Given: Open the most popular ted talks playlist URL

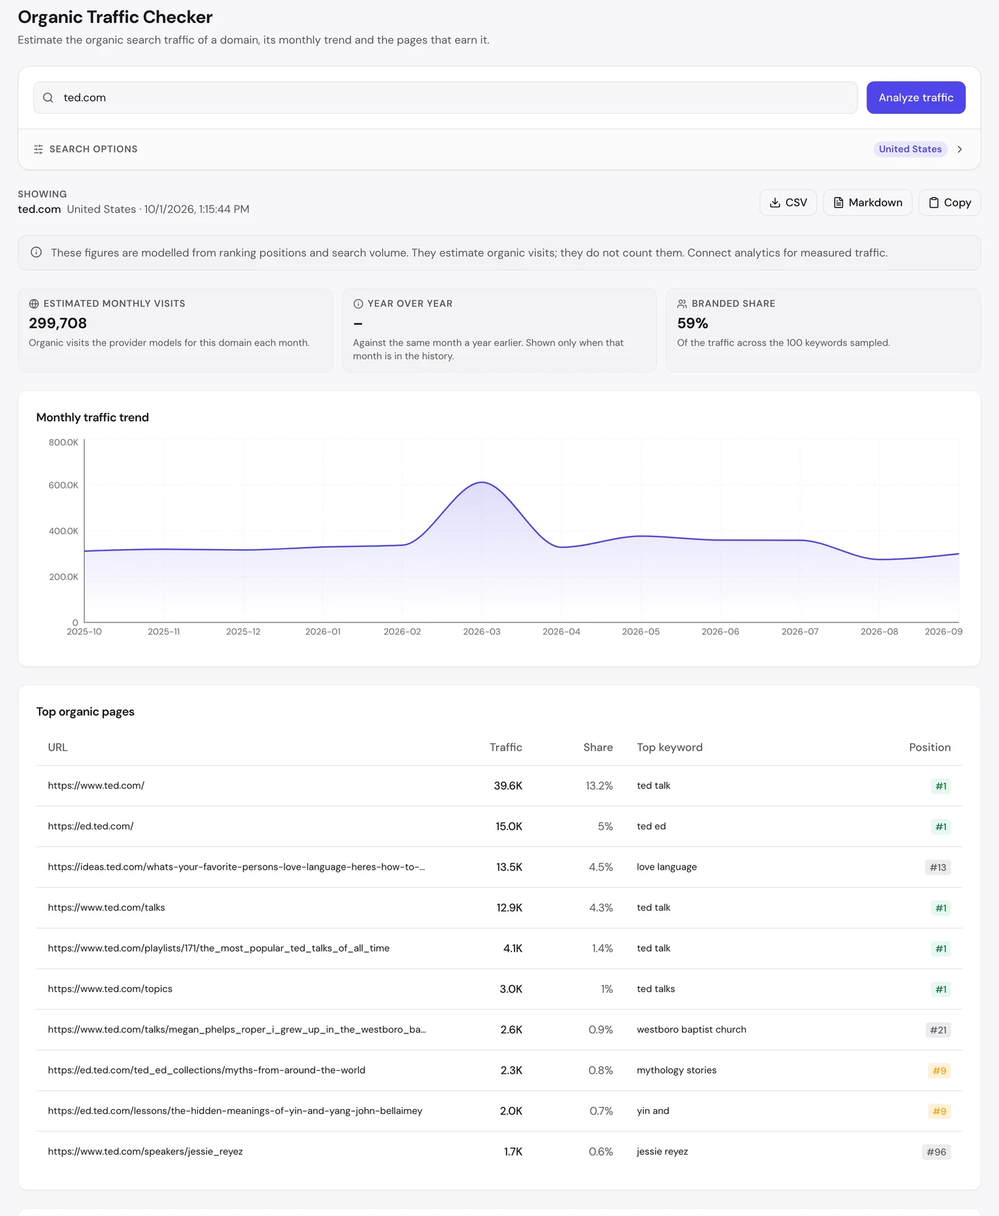Looking at the screenshot, I should 219,948.
